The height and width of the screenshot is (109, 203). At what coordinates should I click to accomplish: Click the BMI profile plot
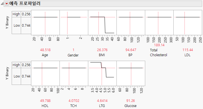102,22
